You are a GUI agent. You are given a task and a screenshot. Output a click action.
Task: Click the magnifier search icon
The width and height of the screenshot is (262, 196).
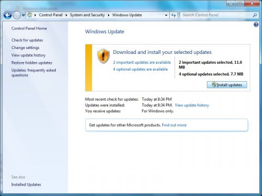(x=255, y=15)
